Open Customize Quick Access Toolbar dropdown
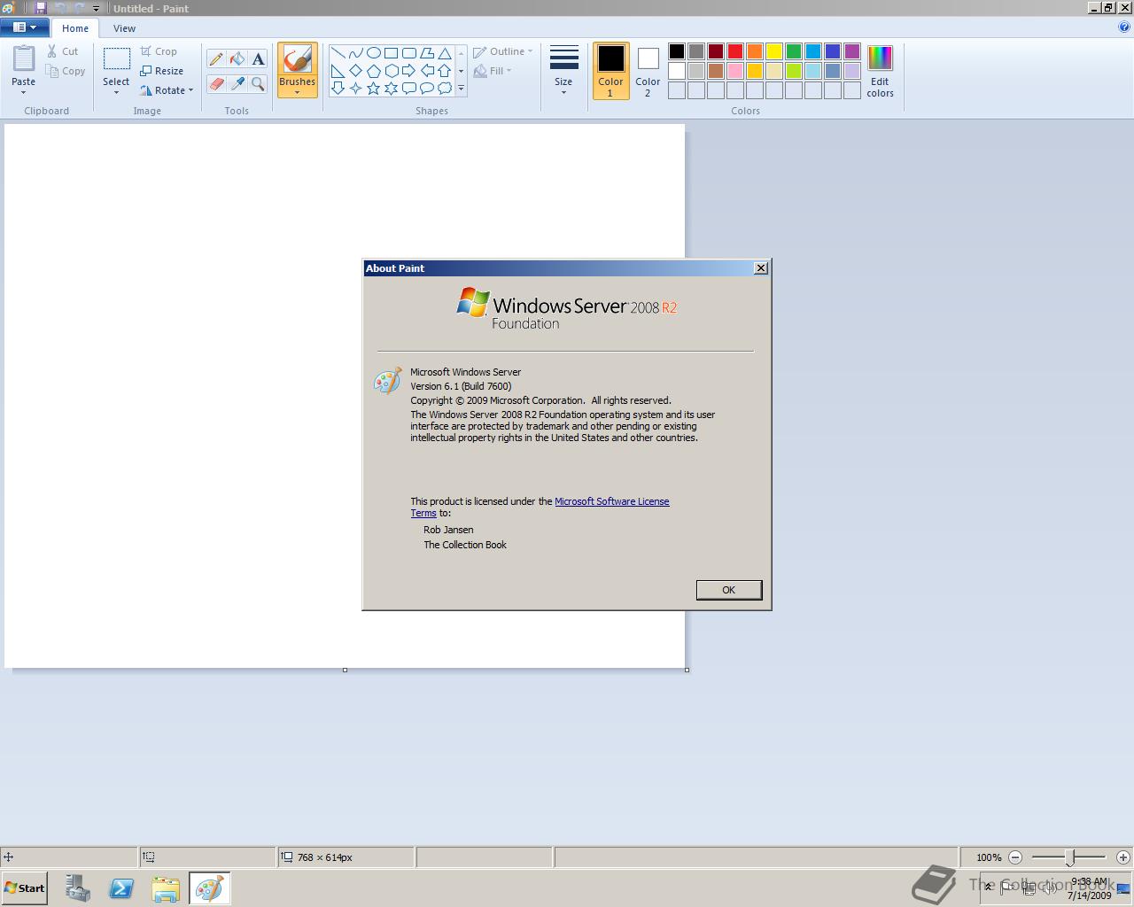The image size is (1134, 907). click(x=96, y=8)
